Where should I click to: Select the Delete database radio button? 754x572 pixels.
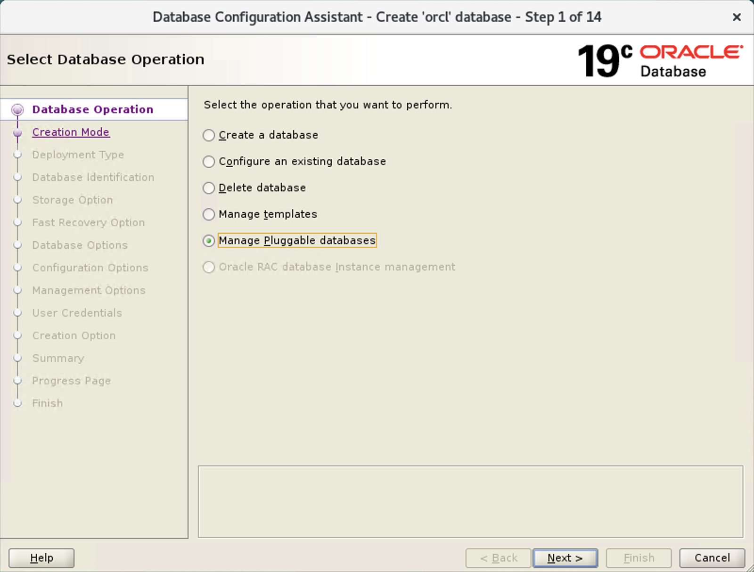[209, 188]
